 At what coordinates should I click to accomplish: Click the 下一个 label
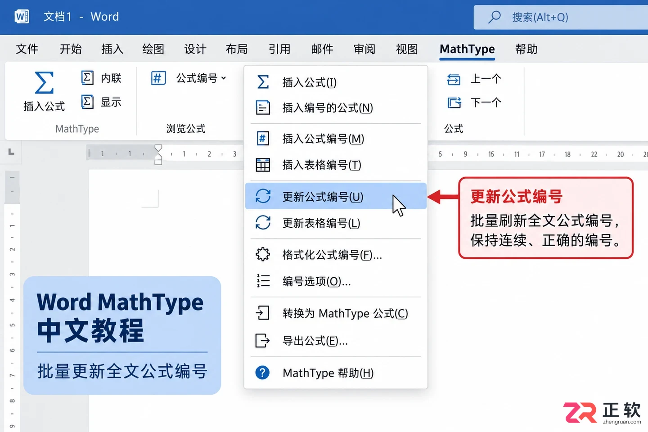486,103
